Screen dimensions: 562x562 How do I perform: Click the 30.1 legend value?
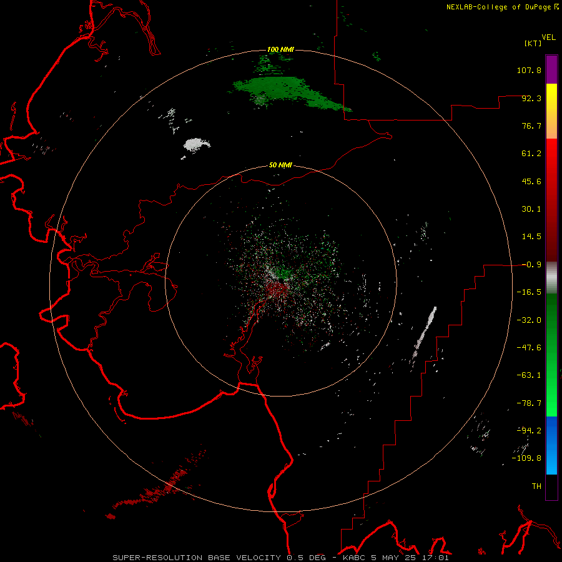(x=531, y=209)
